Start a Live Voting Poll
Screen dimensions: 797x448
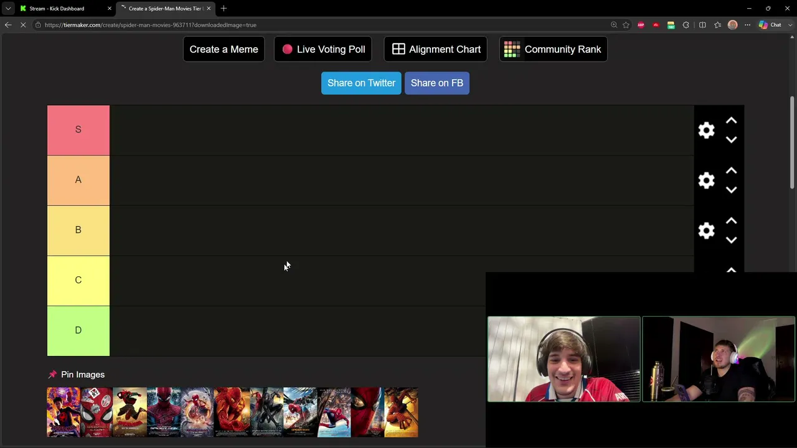click(x=323, y=49)
